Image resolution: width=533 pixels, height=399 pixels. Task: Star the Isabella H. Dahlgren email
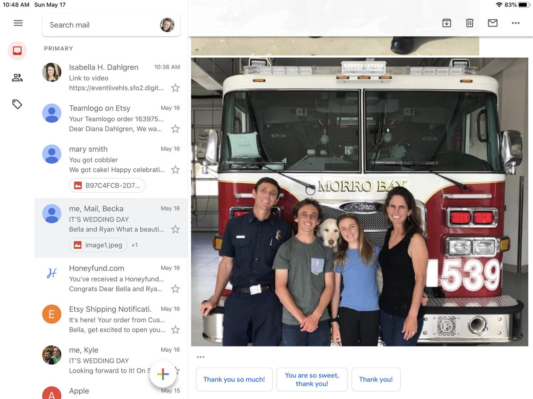point(175,88)
